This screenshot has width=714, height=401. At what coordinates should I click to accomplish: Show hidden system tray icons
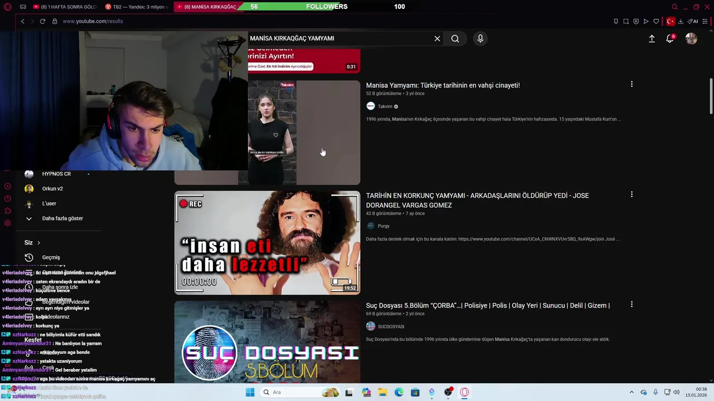point(631,392)
